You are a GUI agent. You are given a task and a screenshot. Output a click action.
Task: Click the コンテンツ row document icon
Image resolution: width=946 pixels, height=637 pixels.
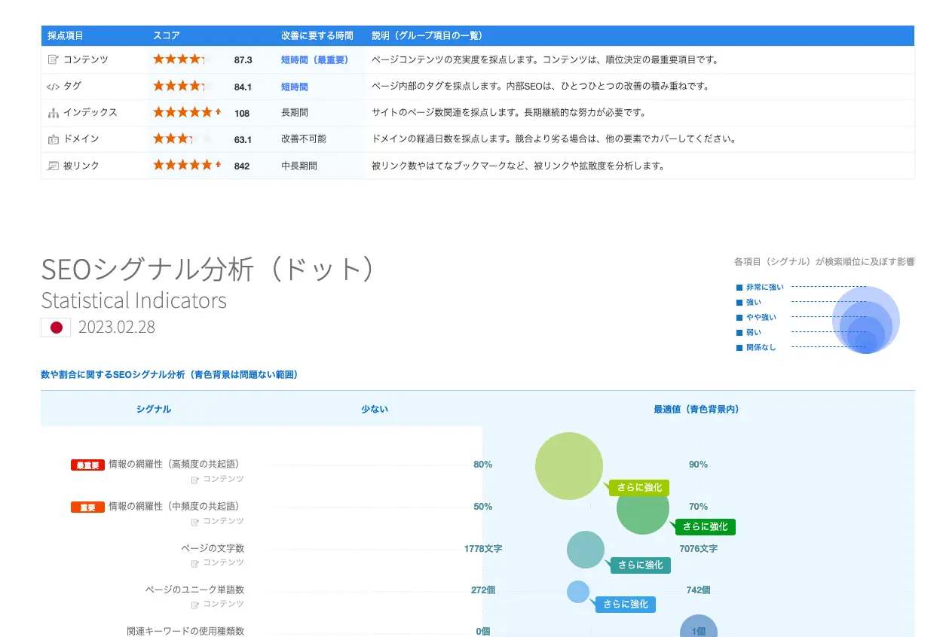(53, 59)
